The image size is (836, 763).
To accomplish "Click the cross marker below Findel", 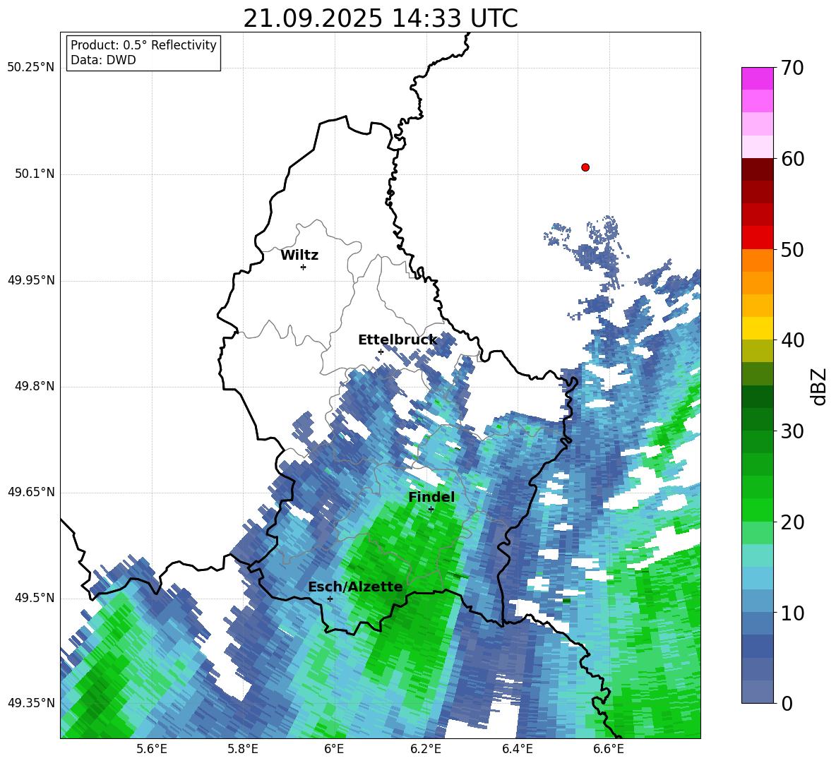I will [431, 509].
